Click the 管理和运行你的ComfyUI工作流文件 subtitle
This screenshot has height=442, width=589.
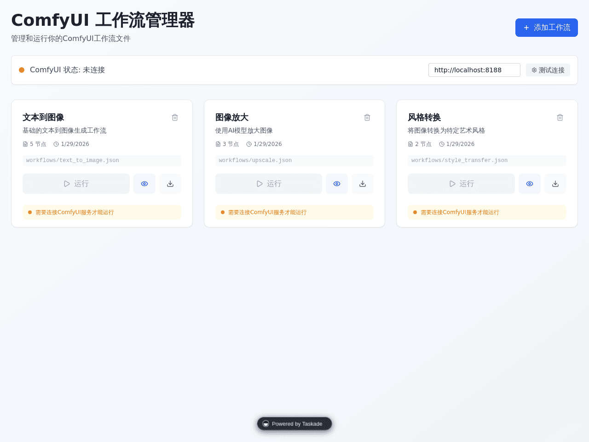pos(71,39)
